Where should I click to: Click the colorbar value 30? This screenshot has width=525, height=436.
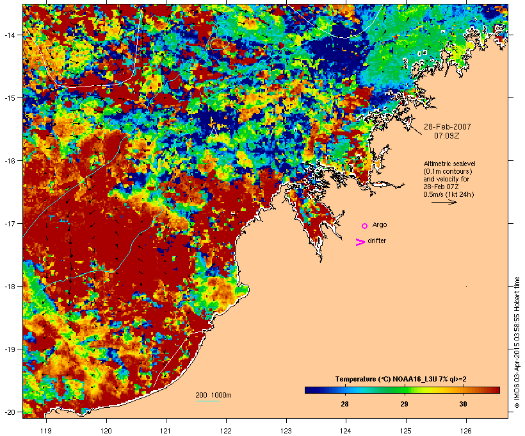coord(463,404)
